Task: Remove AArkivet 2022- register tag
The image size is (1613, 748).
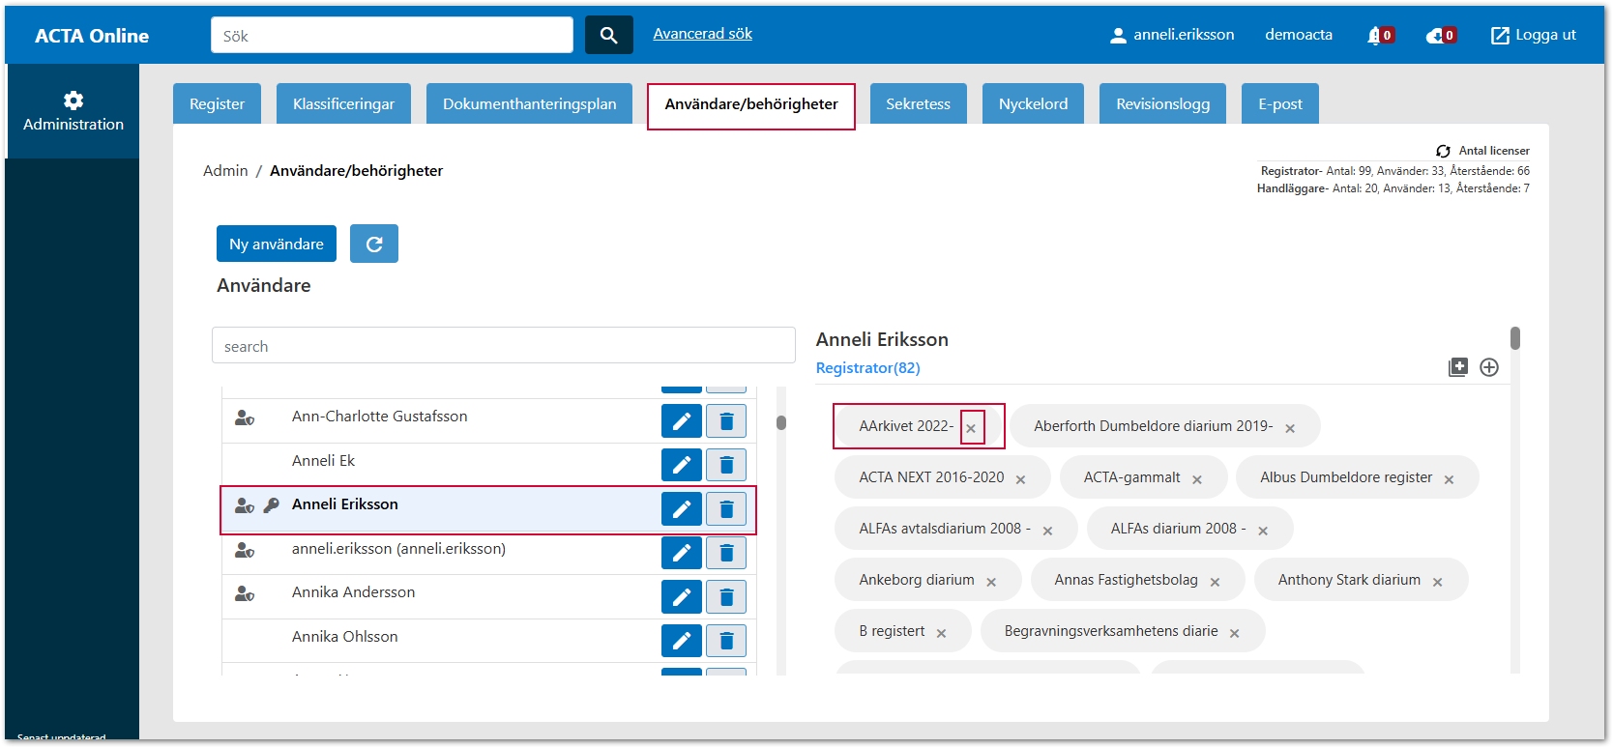Action: click(971, 428)
